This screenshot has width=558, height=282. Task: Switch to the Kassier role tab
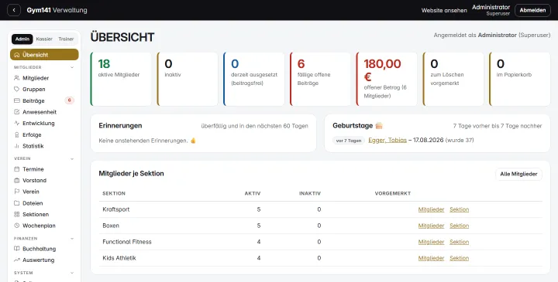pos(44,39)
